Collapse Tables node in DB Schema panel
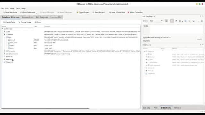Screen dimensions: 205x115 [144, 51]
